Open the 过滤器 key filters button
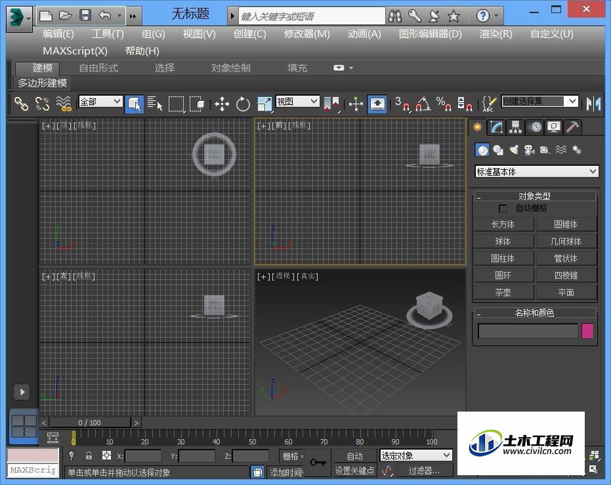611x485 pixels. coord(424,471)
